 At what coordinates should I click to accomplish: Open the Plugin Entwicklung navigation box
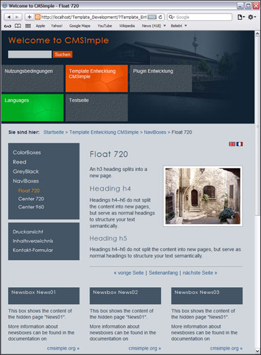pyautogui.click(x=161, y=79)
